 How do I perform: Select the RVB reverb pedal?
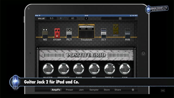[x=128, y=33]
